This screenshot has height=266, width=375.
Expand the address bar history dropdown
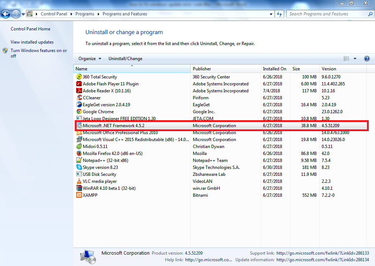271,14
